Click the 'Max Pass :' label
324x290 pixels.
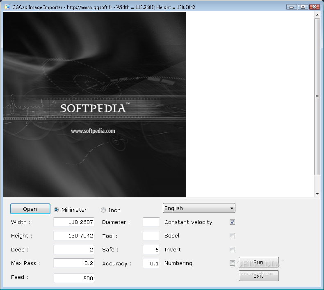tap(25, 263)
